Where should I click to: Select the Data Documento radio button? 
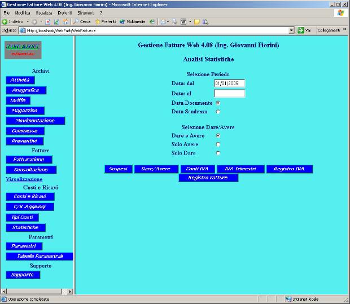[218, 103]
